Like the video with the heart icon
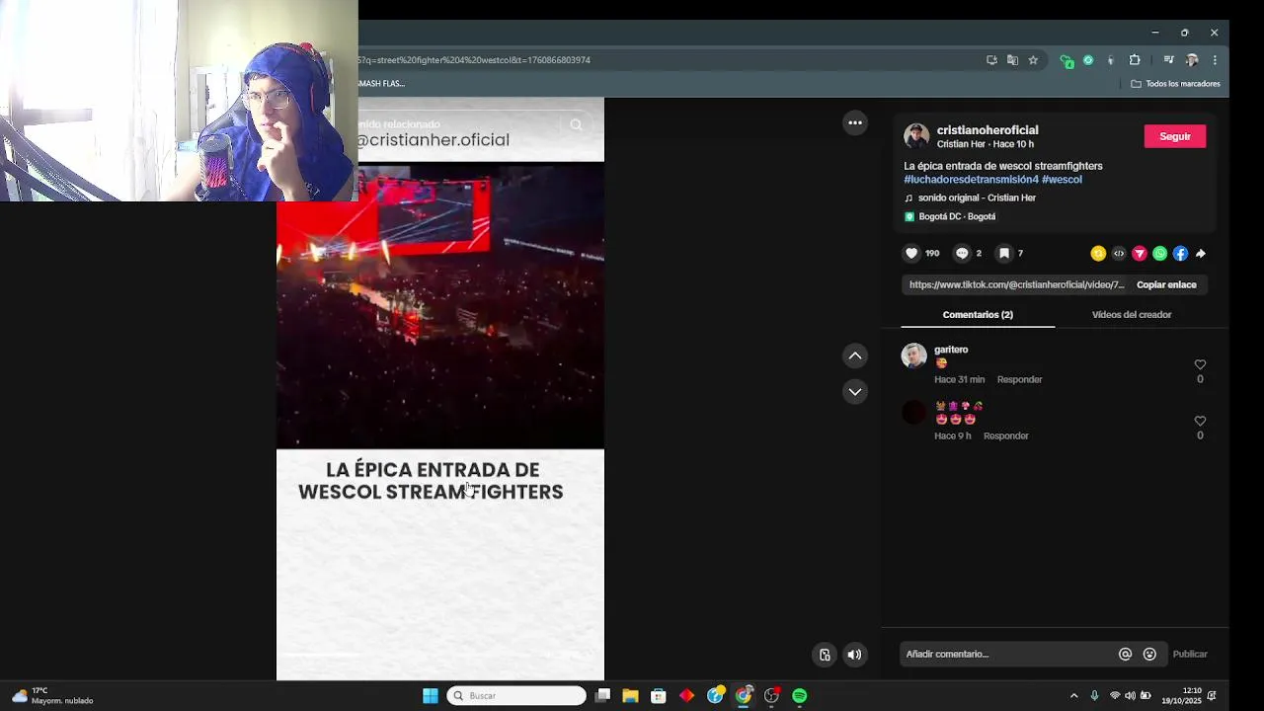The image size is (1264, 711). pyautogui.click(x=911, y=254)
